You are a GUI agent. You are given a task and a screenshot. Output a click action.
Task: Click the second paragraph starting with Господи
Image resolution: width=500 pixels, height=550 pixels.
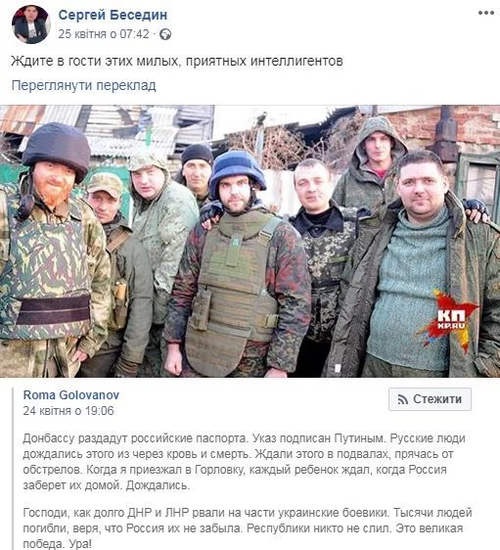[248, 527]
